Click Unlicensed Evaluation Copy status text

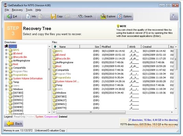[50, 131]
